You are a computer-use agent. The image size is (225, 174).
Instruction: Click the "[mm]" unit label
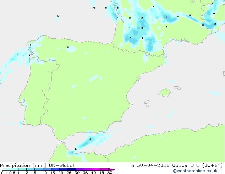click(39, 165)
